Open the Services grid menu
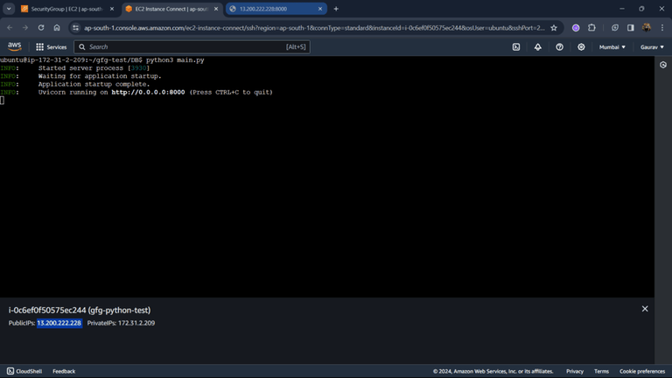This screenshot has height=378, width=672. click(51, 47)
